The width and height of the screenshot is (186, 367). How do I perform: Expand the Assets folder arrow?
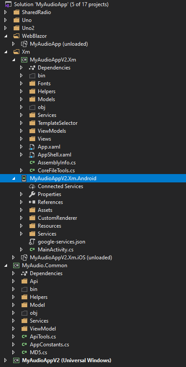pyautogui.click(x=21, y=210)
